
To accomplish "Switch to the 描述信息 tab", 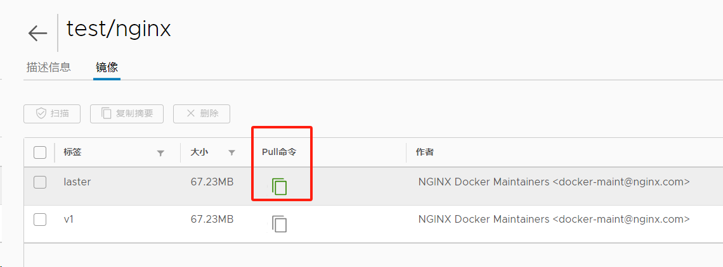I will (48, 67).
